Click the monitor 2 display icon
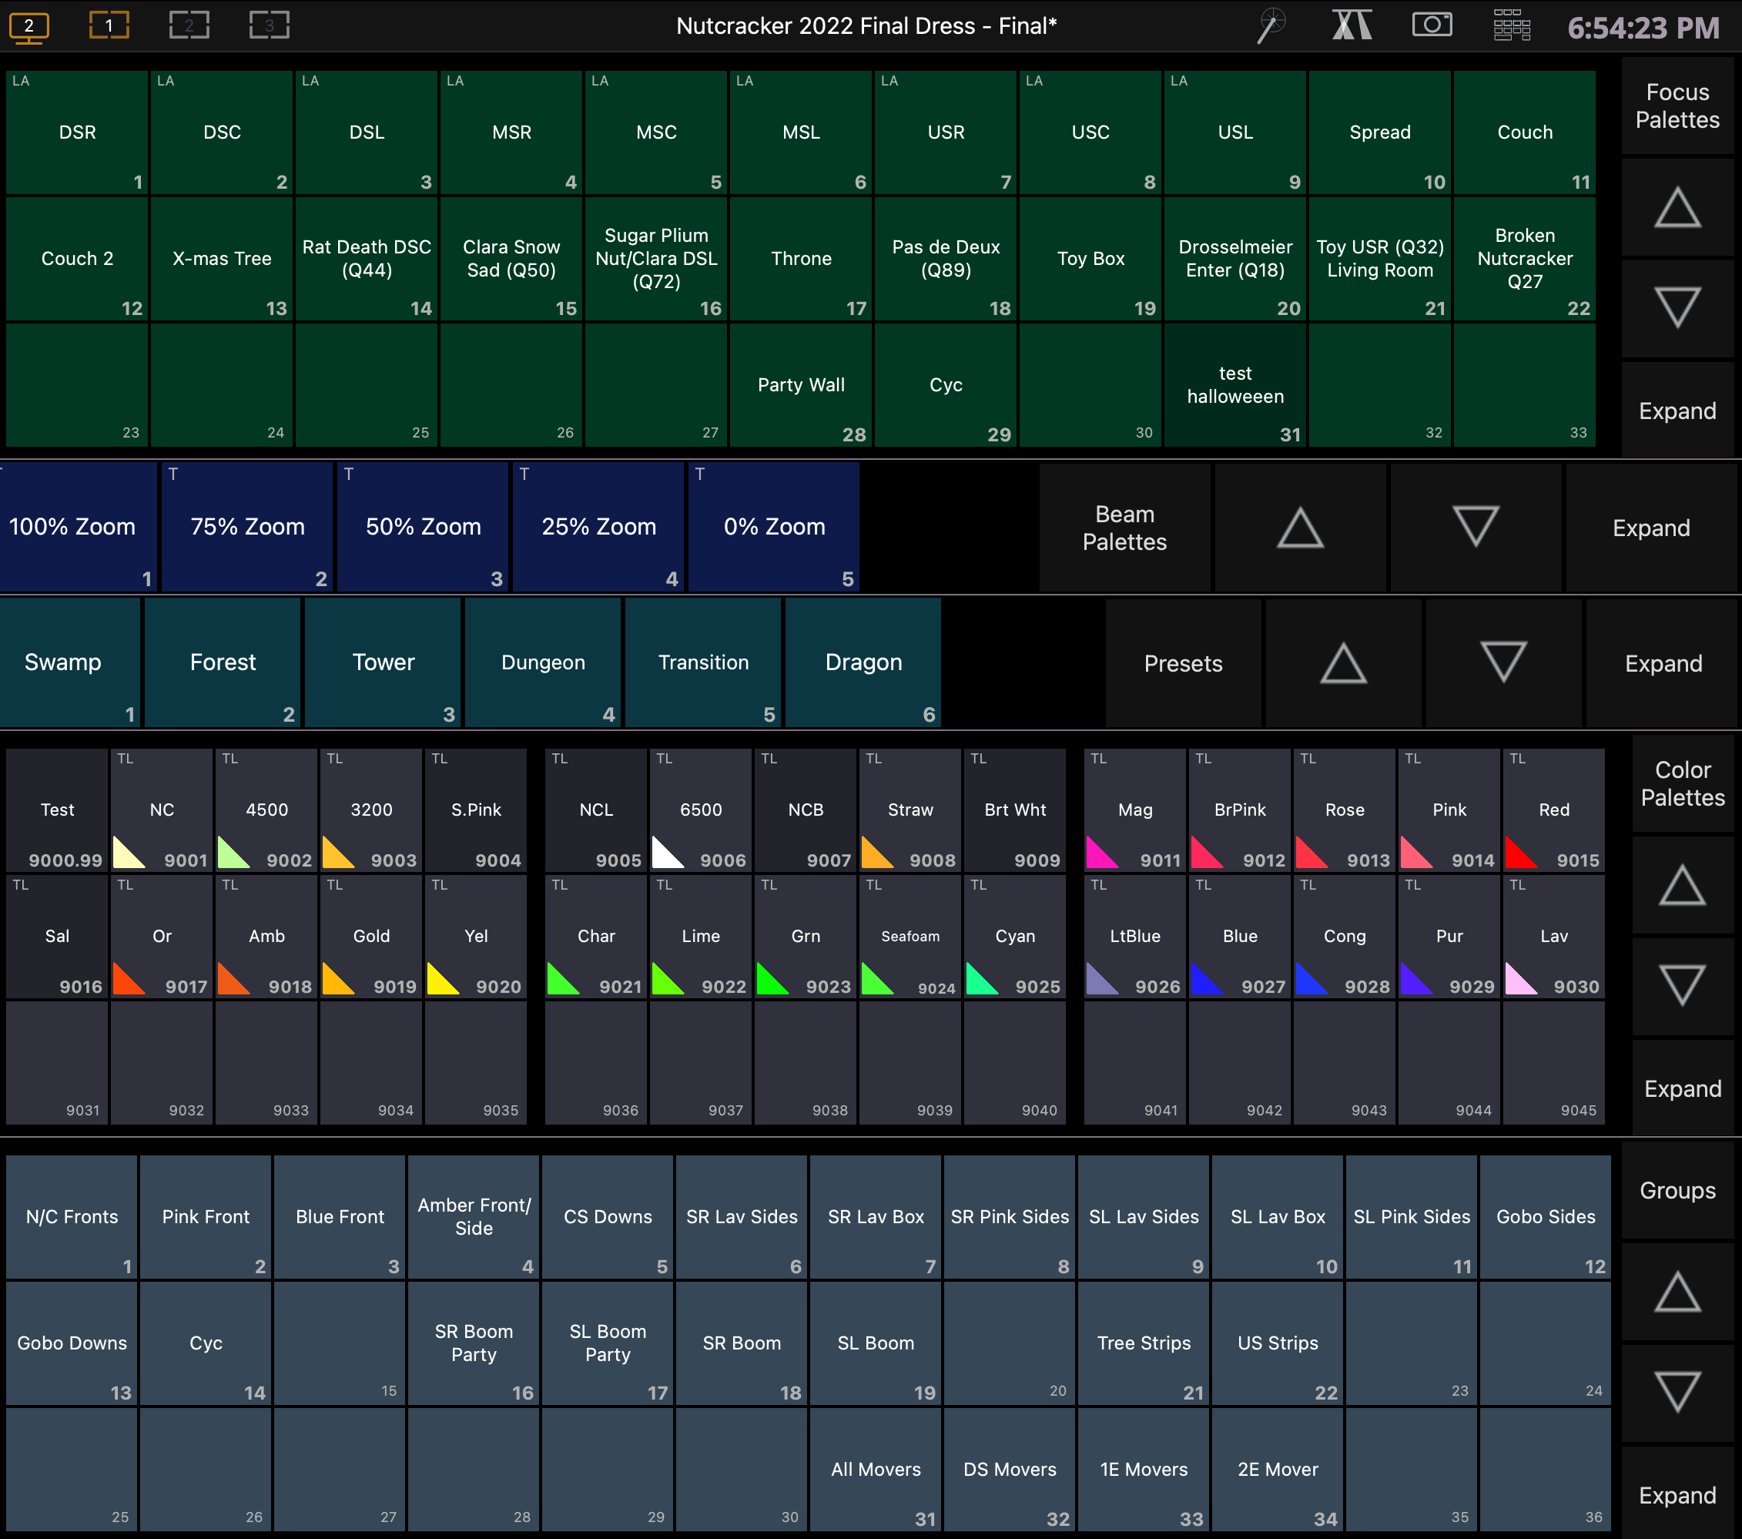Screen dimensions: 1742x1539 tap(28, 25)
